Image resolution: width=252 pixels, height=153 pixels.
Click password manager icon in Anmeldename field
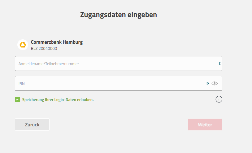tap(220, 63)
